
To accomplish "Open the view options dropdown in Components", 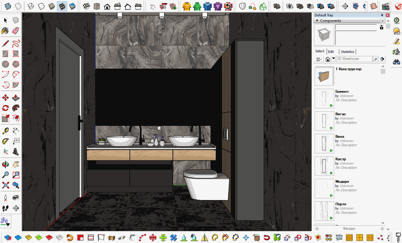I will (319, 59).
